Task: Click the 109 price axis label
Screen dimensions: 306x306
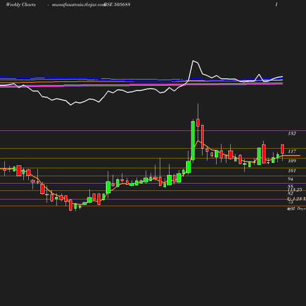Action: (x=292, y=161)
